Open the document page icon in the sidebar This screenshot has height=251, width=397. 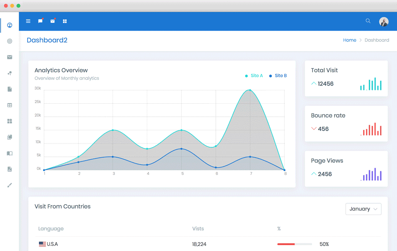tap(10, 89)
